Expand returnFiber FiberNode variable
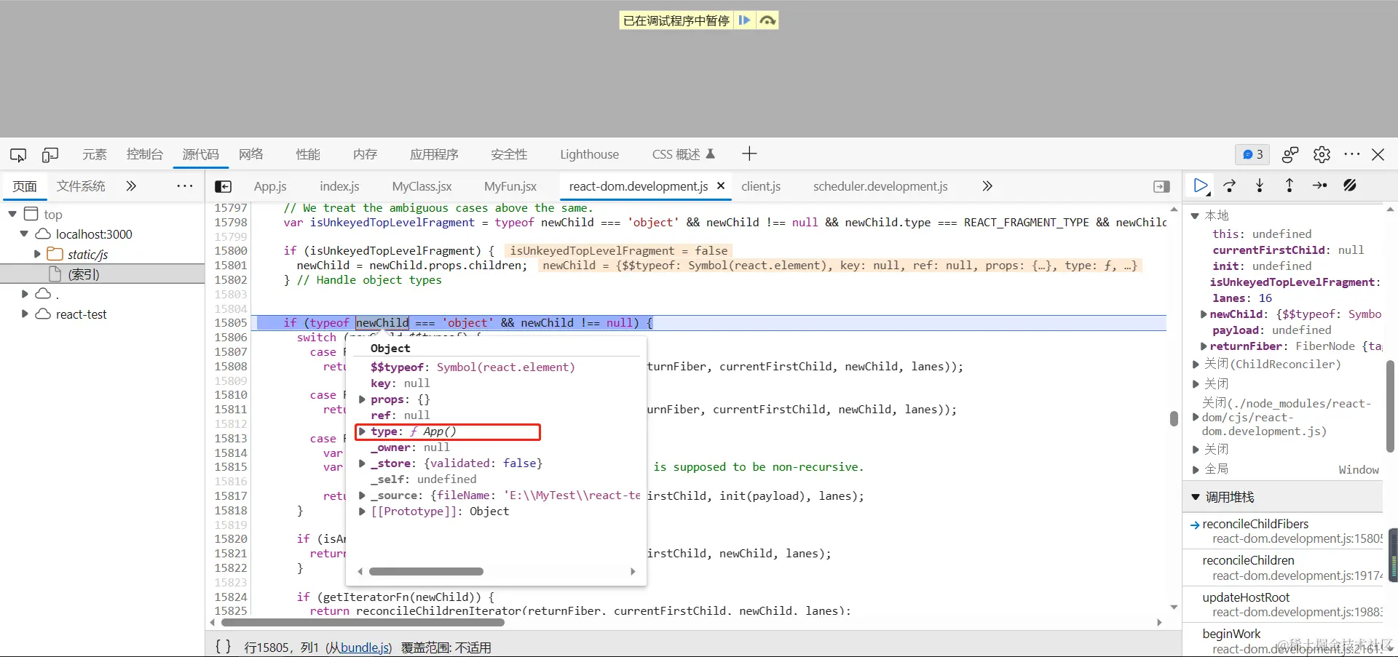 click(x=1204, y=346)
